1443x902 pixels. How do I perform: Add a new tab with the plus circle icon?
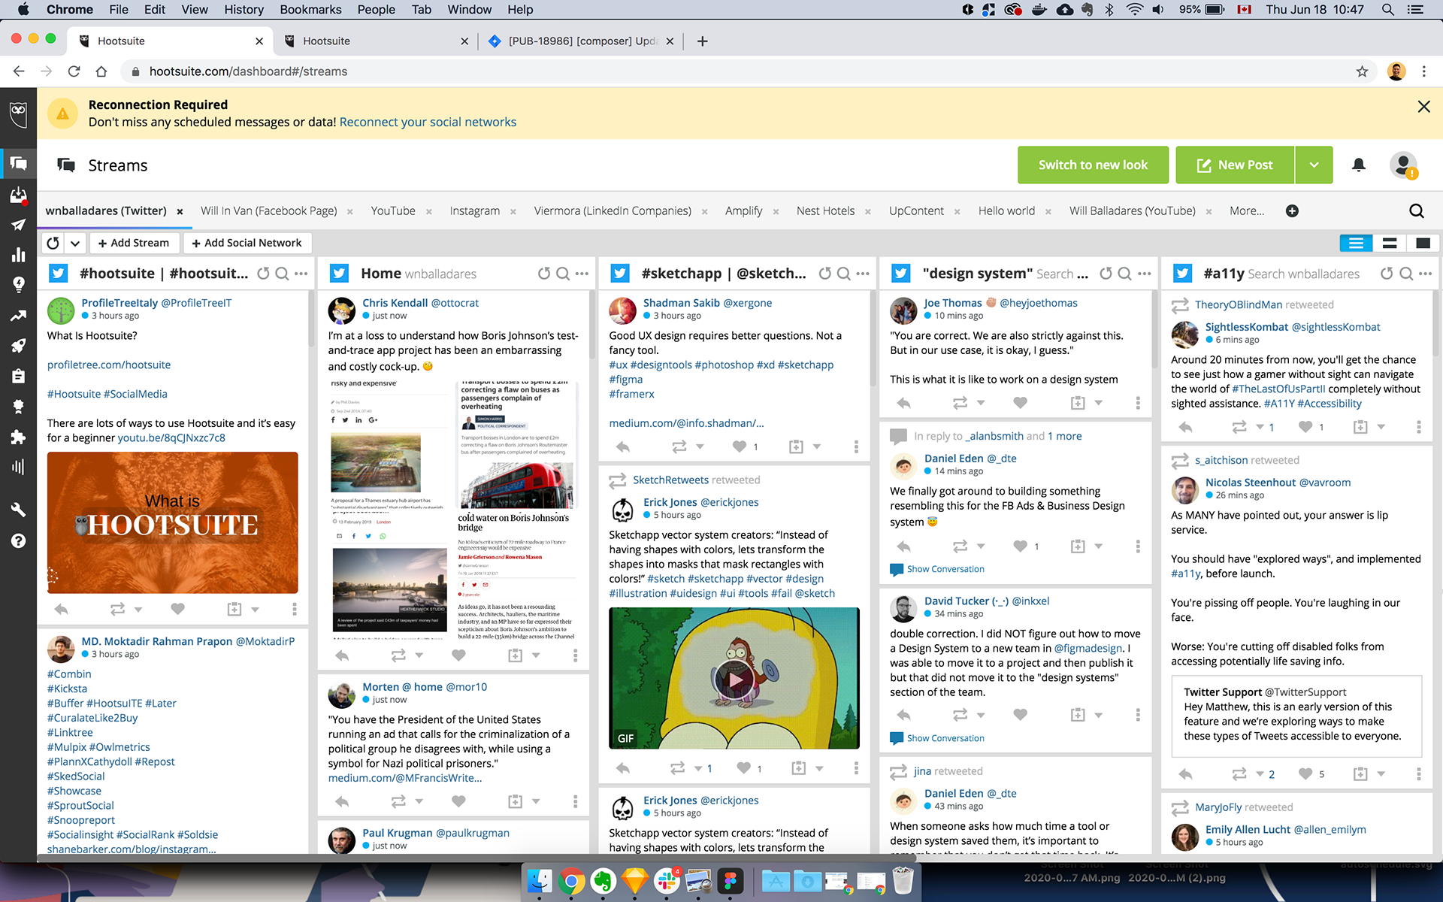(x=1292, y=211)
